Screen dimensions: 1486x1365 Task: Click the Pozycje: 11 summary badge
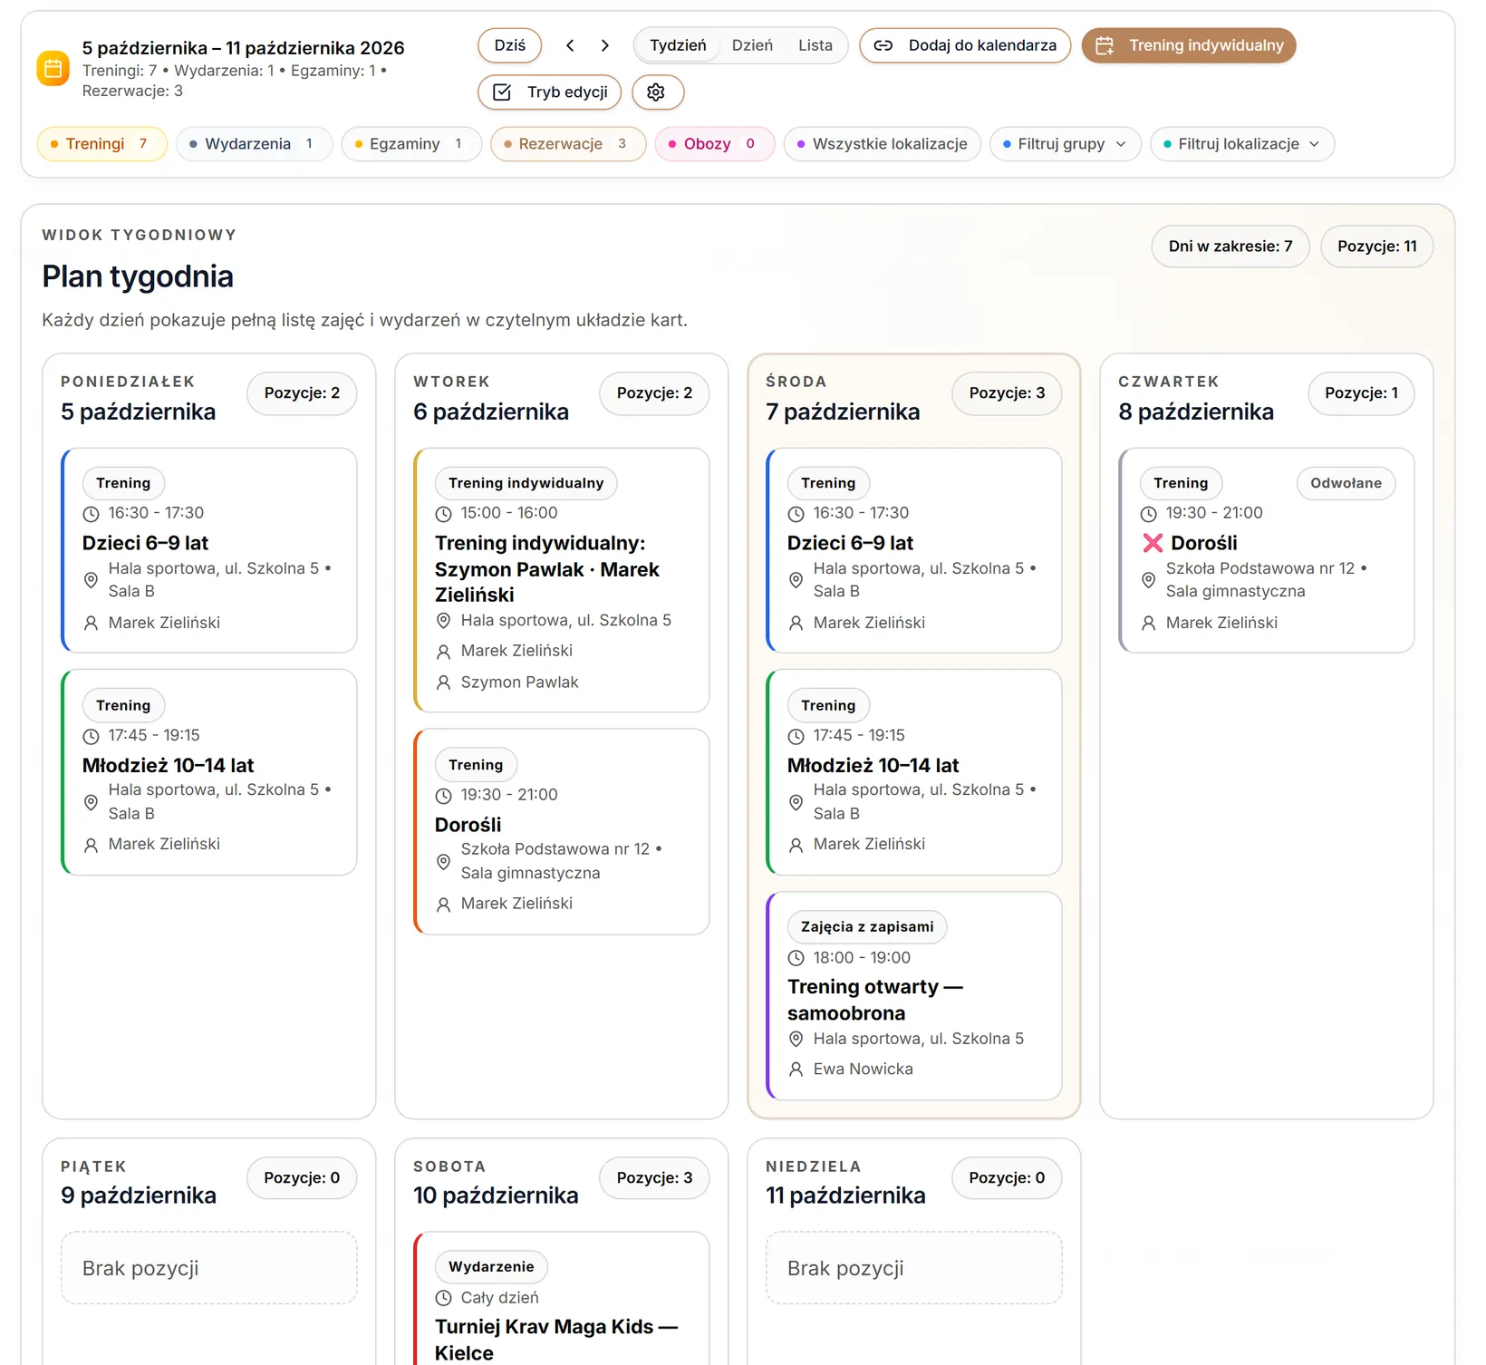pyautogui.click(x=1377, y=247)
